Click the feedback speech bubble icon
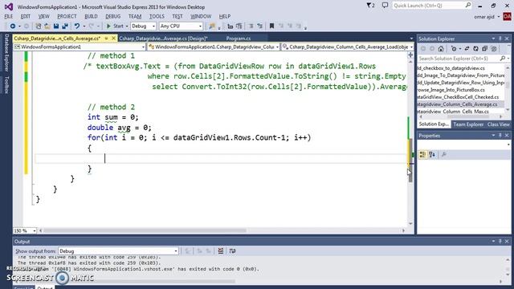 click(x=385, y=6)
